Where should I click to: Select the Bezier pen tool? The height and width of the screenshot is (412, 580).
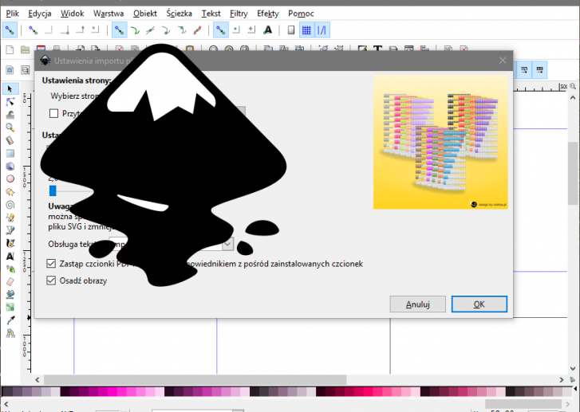pyautogui.click(x=10, y=230)
